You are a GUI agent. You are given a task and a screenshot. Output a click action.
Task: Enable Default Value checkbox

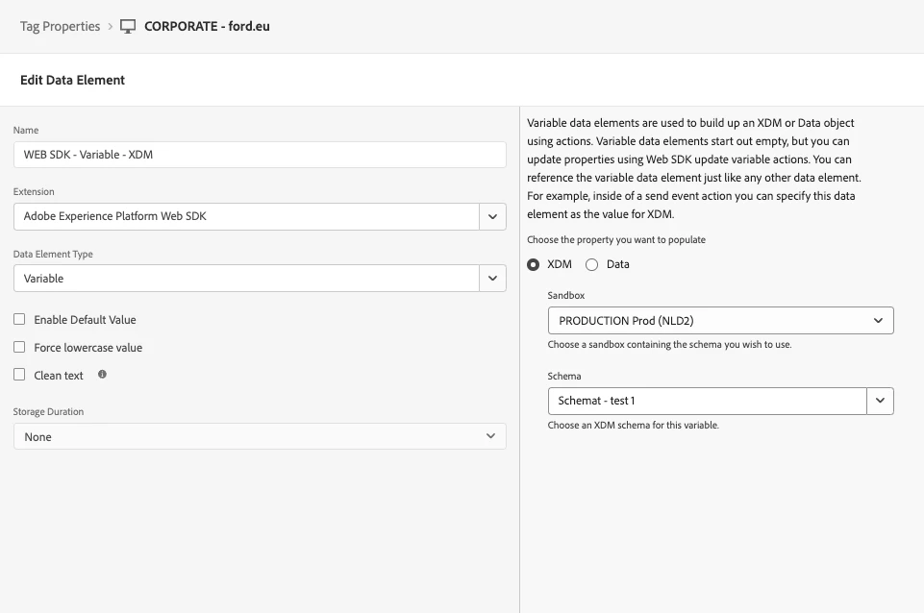point(19,319)
